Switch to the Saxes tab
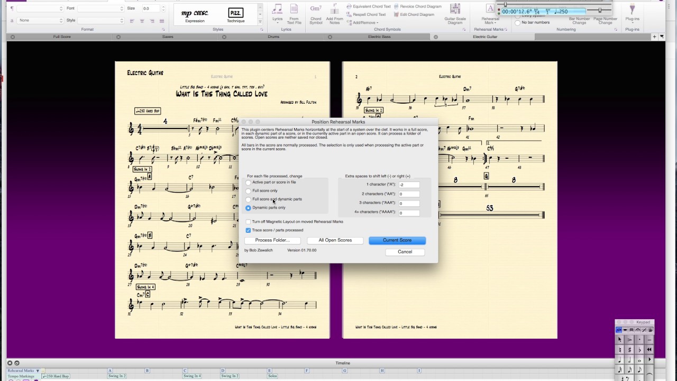677x381 pixels. pyautogui.click(x=168, y=37)
